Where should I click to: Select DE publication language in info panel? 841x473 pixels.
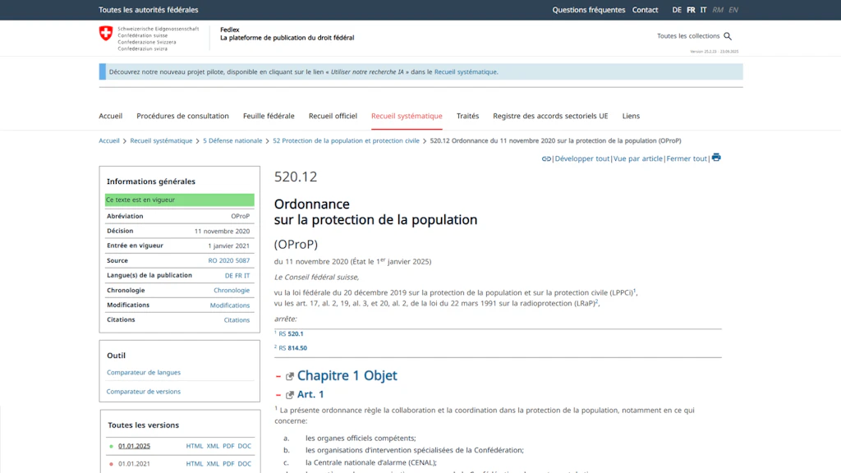coord(229,276)
